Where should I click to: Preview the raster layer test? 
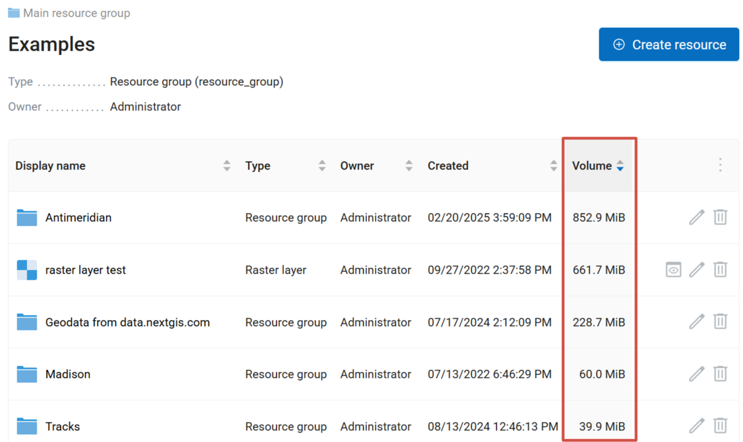[673, 270]
